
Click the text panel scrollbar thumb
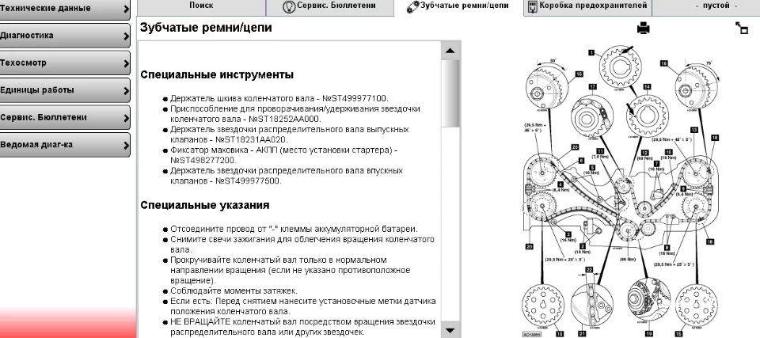(x=450, y=93)
